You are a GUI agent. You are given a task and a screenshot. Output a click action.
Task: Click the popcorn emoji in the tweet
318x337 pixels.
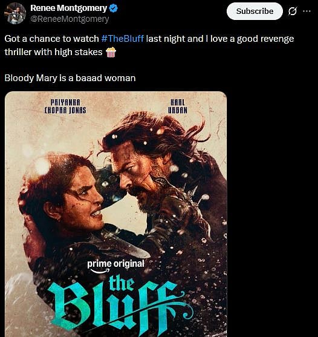coord(111,52)
